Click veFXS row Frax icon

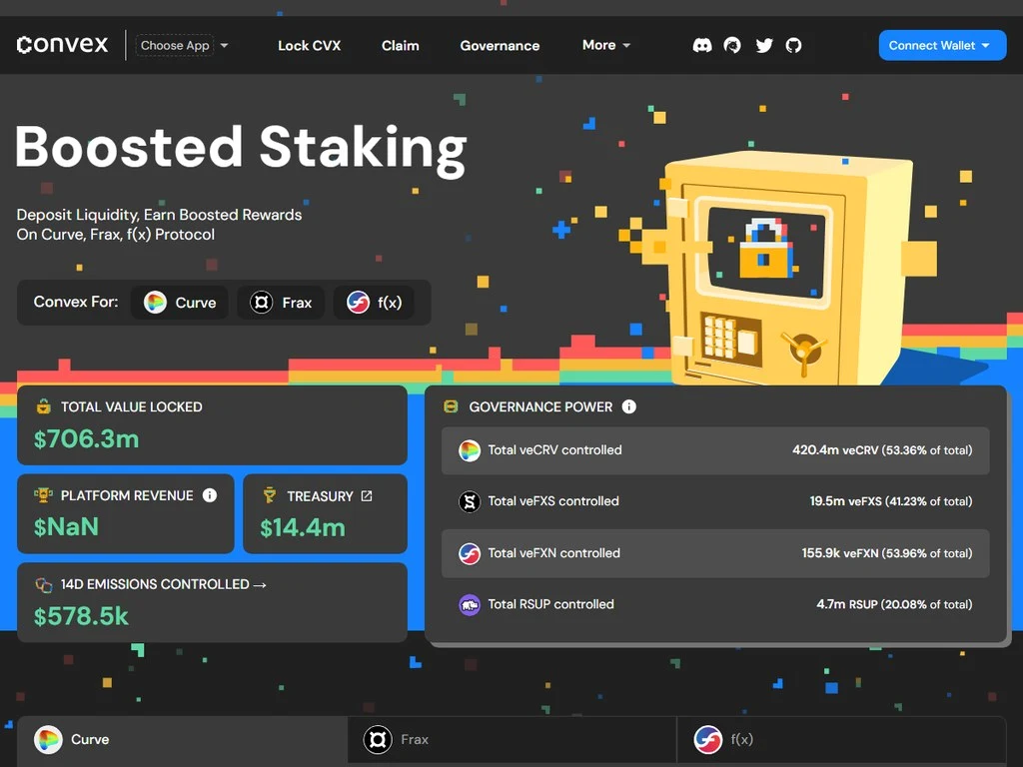click(x=470, y=501)
